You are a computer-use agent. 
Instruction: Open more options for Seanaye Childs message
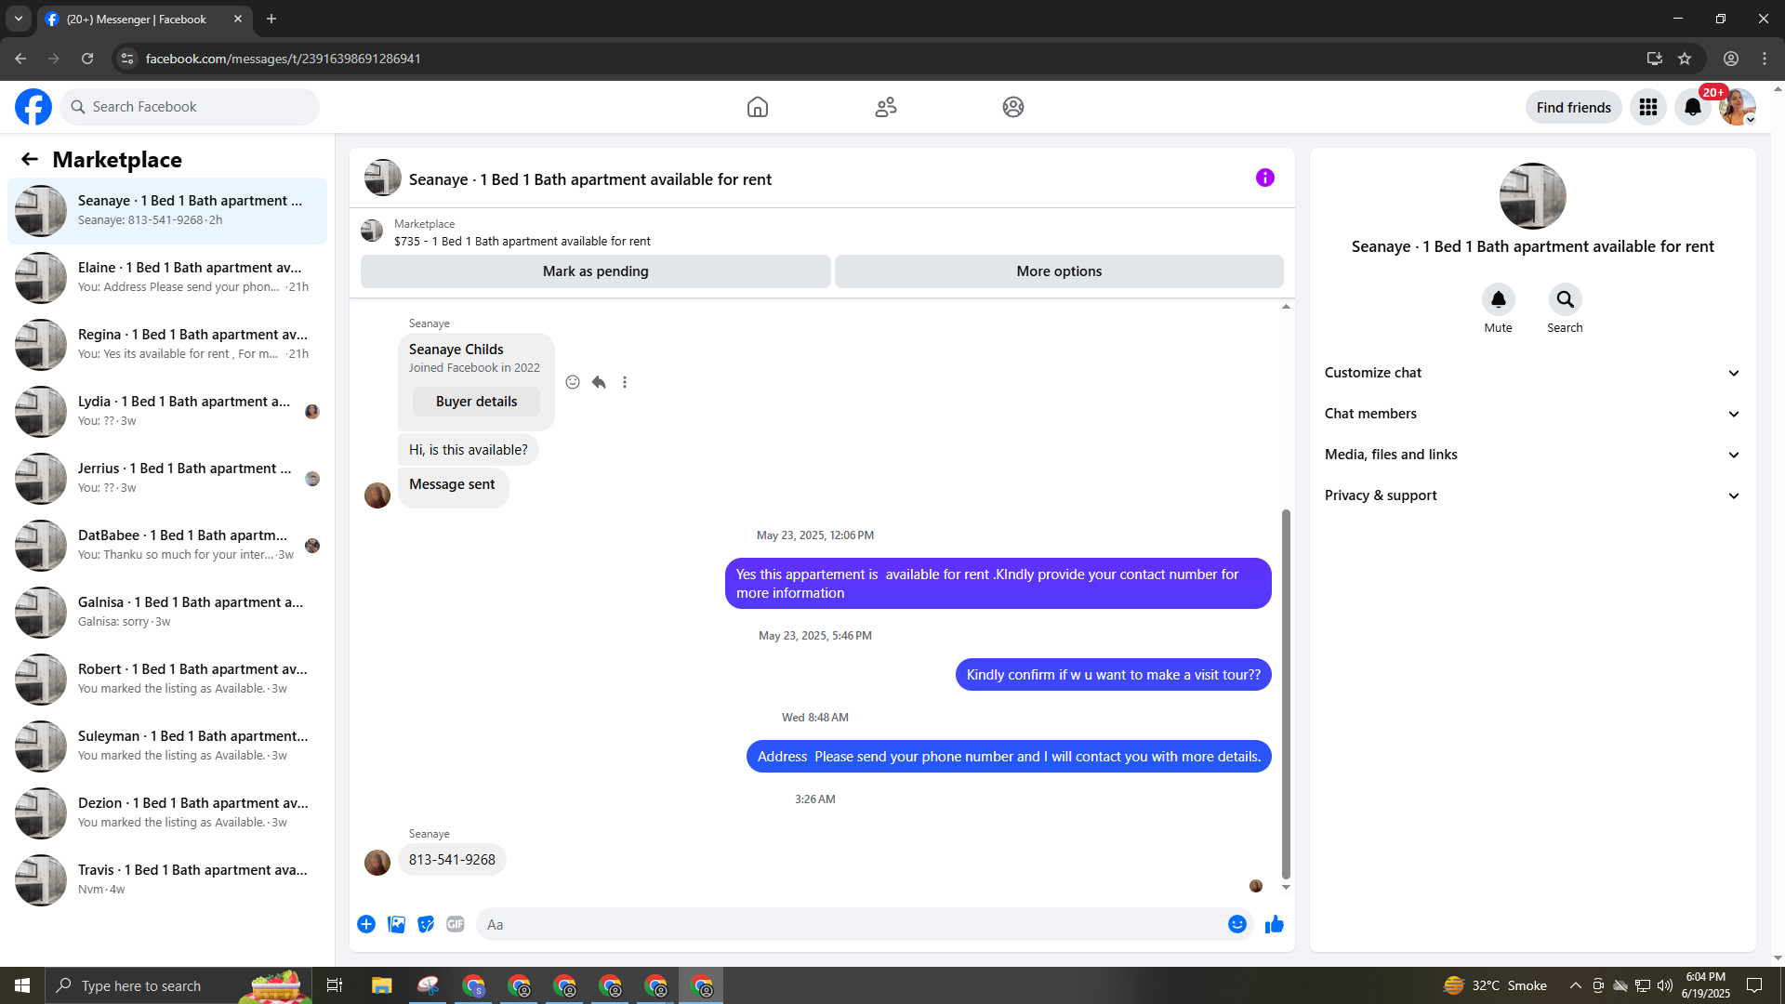625,382
